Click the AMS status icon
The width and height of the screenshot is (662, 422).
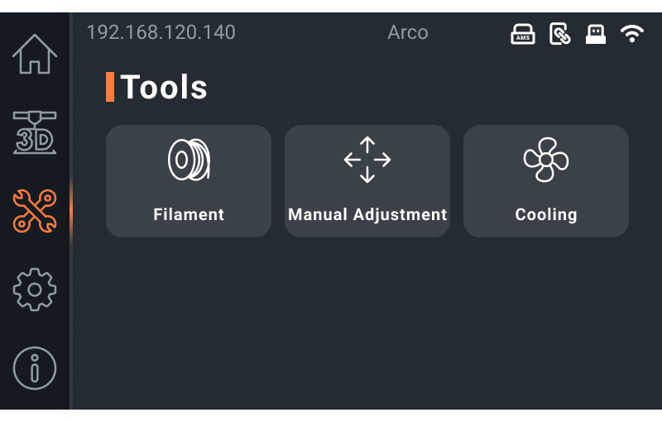tap(523, 34)
